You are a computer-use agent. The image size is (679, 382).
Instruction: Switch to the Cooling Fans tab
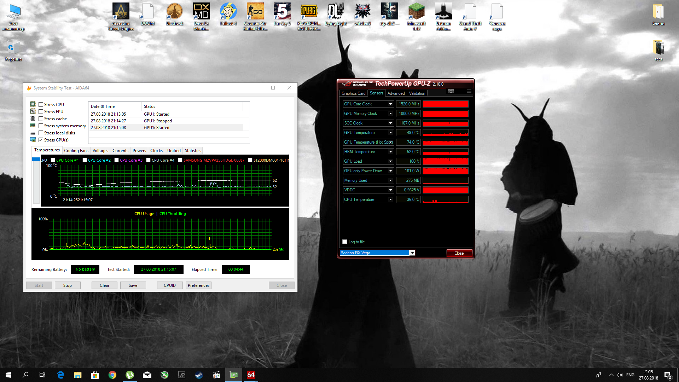(x=76, y=151)
